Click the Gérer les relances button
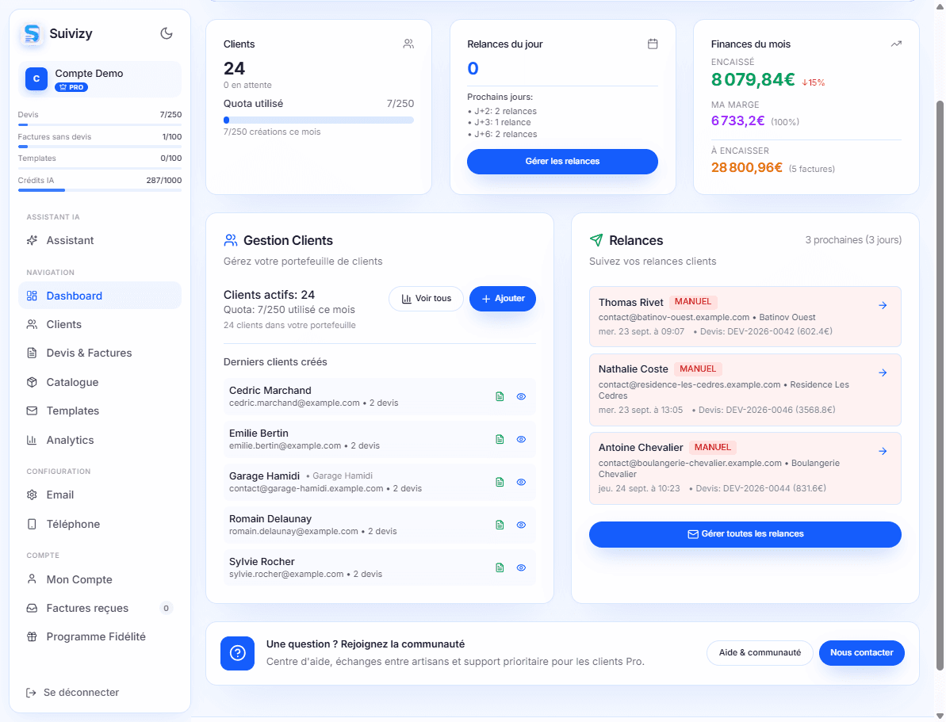946x722 pixels. (562, 162)
